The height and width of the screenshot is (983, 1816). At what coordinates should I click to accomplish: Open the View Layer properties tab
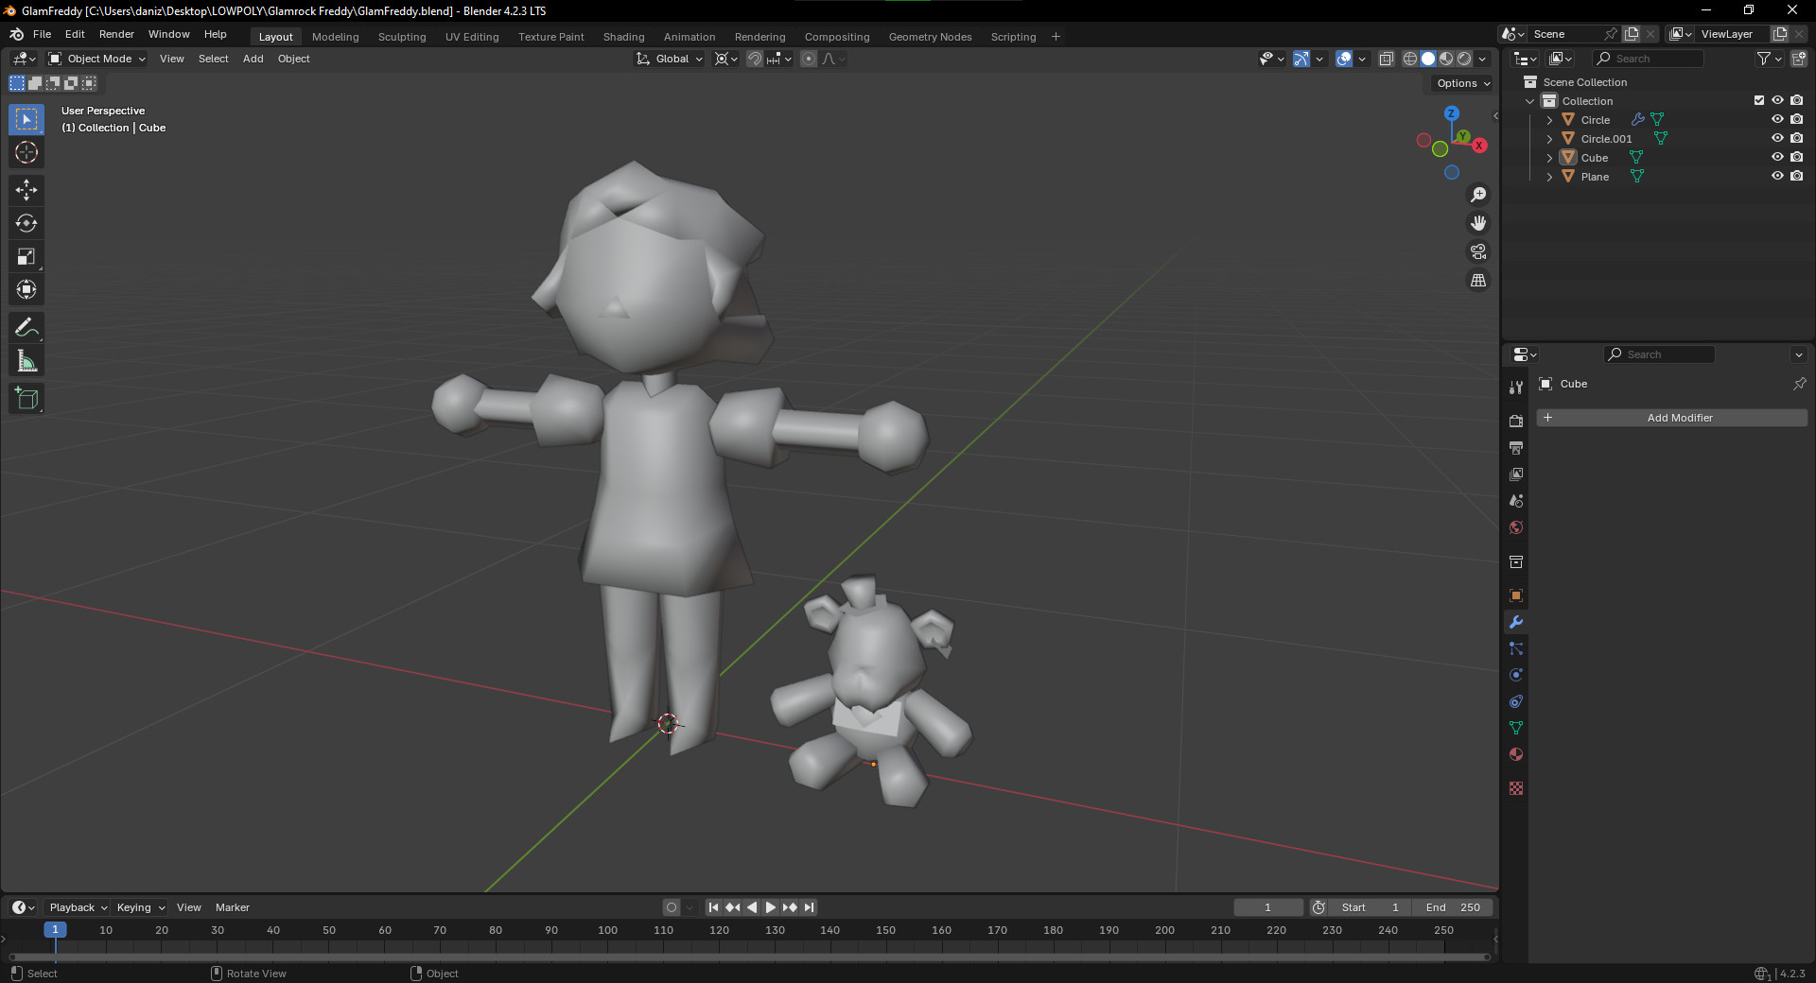1516,474
